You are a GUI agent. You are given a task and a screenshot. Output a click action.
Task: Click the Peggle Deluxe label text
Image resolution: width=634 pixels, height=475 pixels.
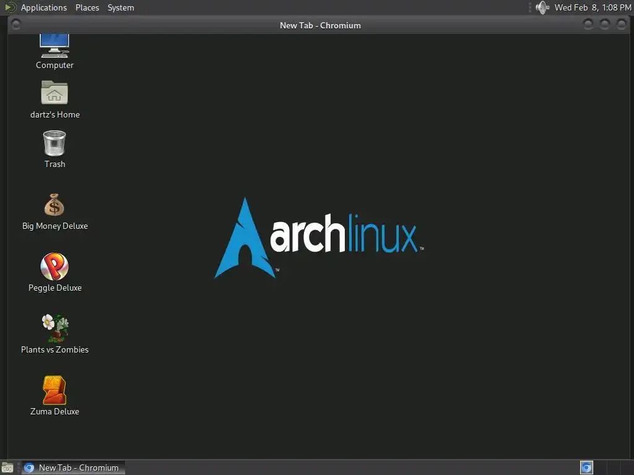click(55, 288)
